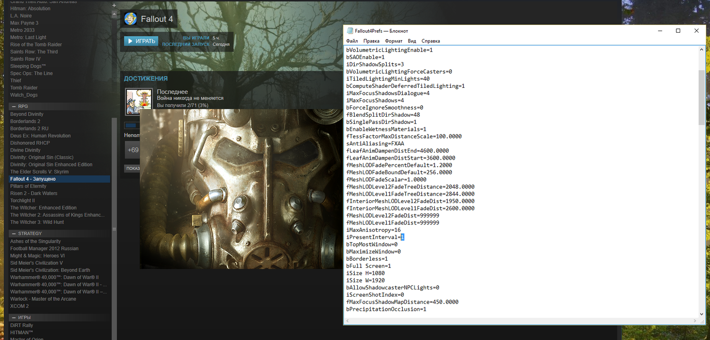Viewport: 710px width, 340px height.
Task: Click the bPrecipitationOcclusion=1 line
Action: click(386, 309)
